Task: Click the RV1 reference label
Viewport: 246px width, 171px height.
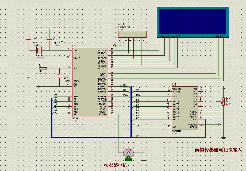Action: click(229, 98)
